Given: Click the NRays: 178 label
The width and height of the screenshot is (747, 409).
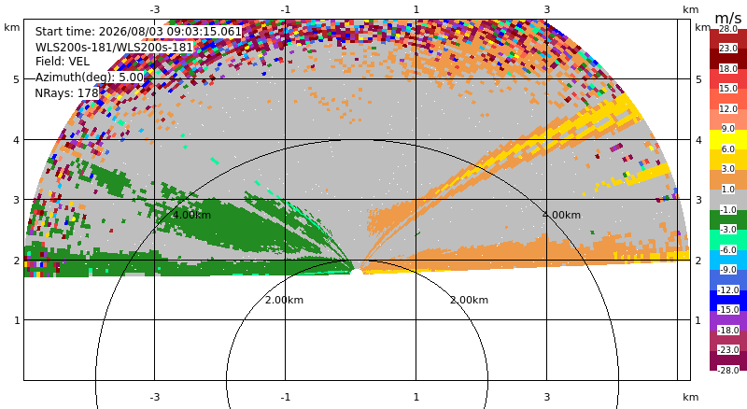Looking at the screenshot, I should 66,92.
